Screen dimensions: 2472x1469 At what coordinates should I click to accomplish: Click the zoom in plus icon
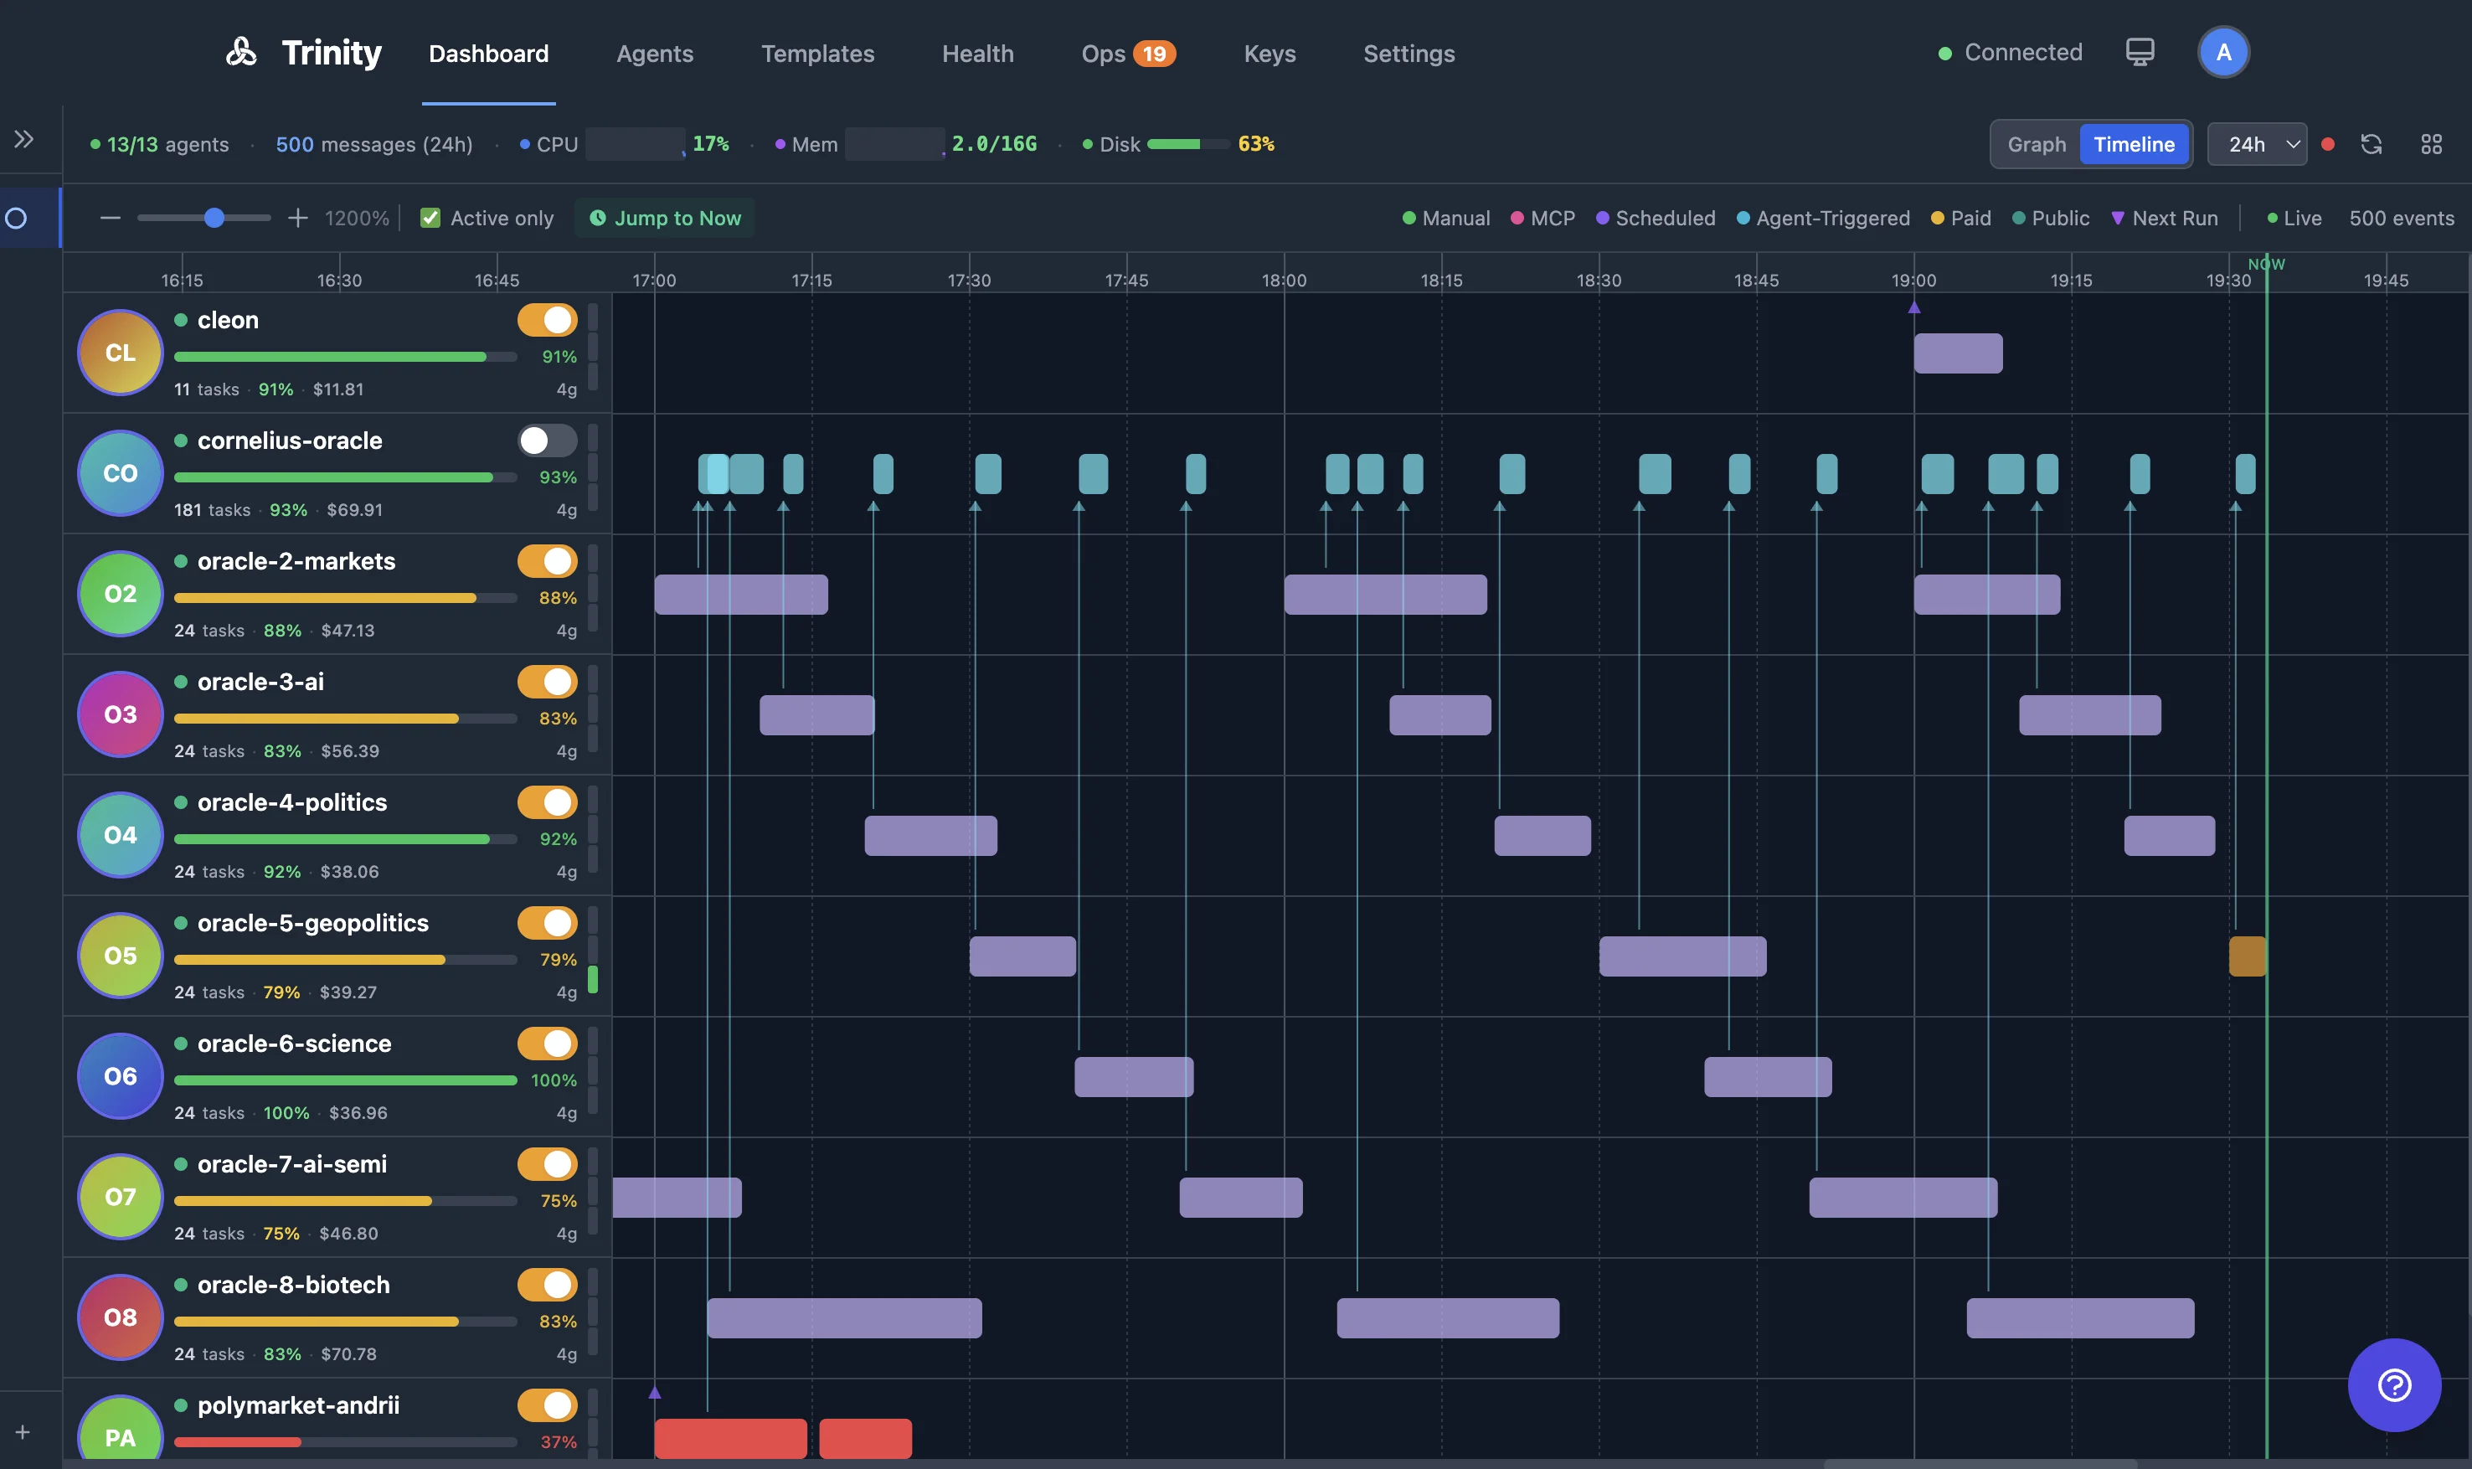click(x=297, y=218)
